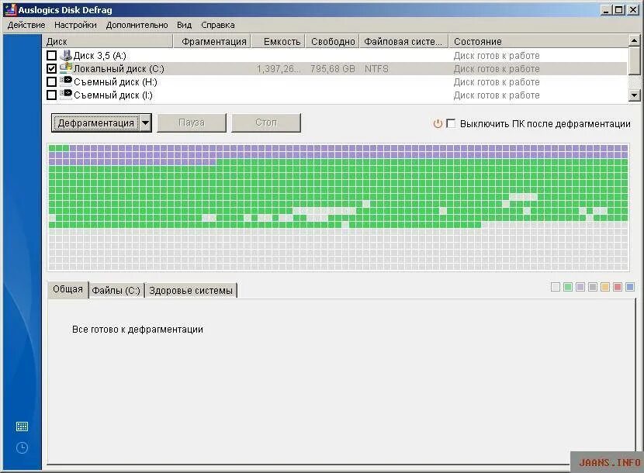This screenshot has height=473, width=644.
Task: Click the orange legend color swatch
Action: [x=604, y=287]
